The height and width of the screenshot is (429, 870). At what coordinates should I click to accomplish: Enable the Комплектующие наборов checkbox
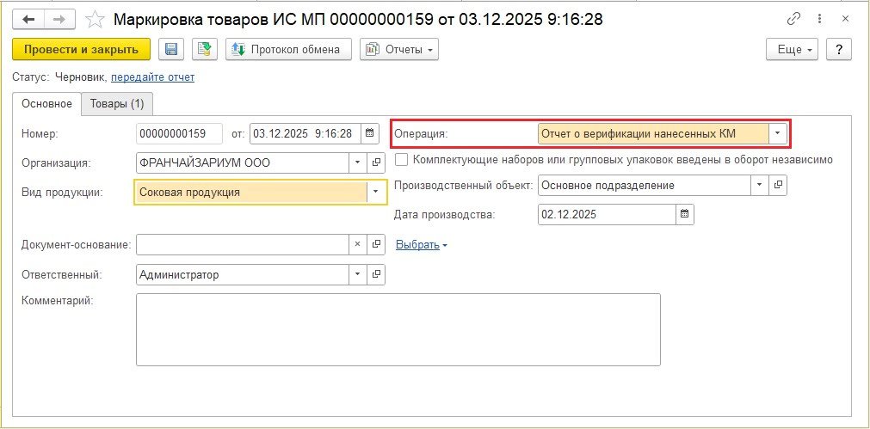pyautogui.click(x=401, y=159)
